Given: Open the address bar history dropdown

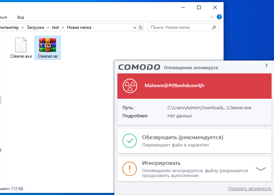Looking at the screenshot, I should tap(135, 28).
